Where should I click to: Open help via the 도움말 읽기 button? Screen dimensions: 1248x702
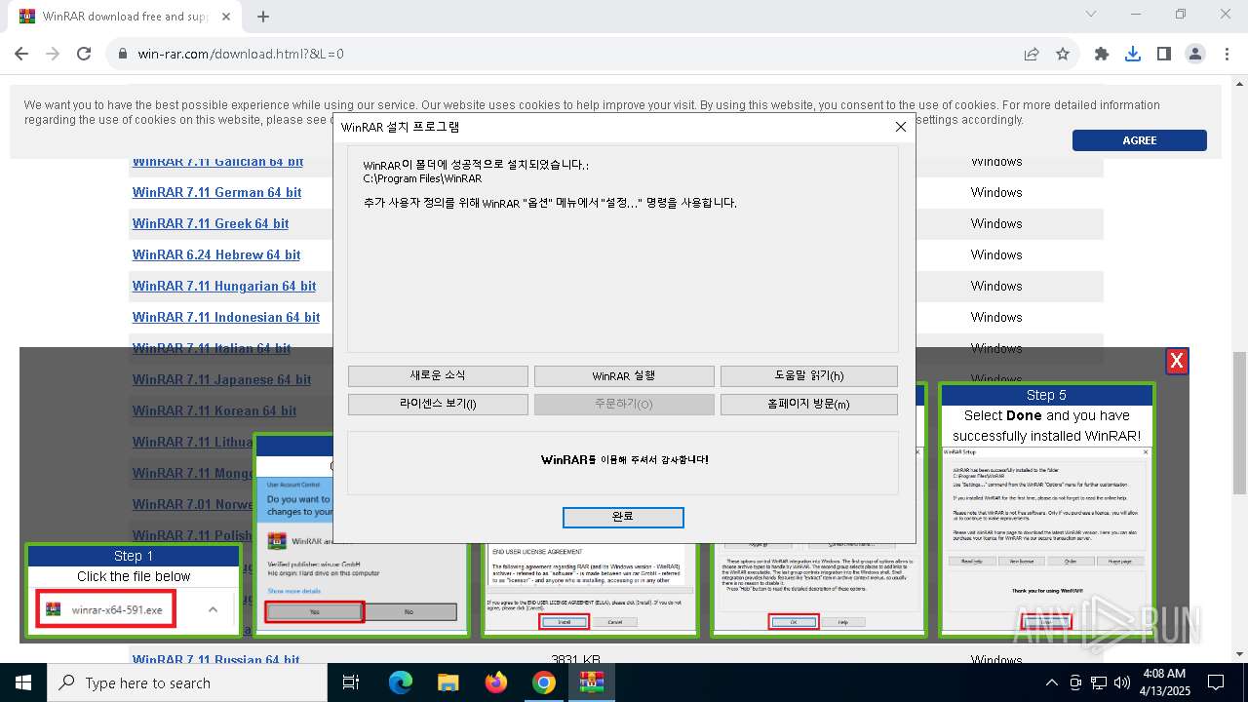click(809, 376)
